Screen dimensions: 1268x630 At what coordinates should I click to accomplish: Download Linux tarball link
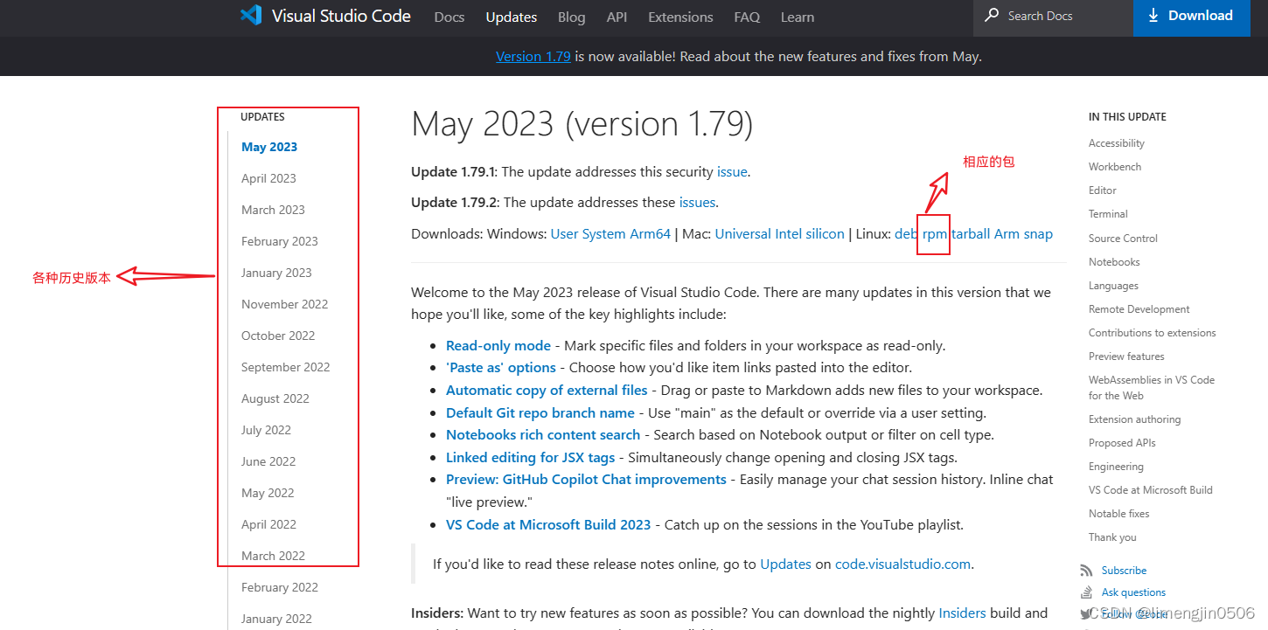tap(971, 233)
